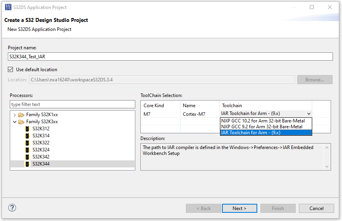
Task: Close the S32DS Application Project dialog
Action: click(x=330, y=7)
